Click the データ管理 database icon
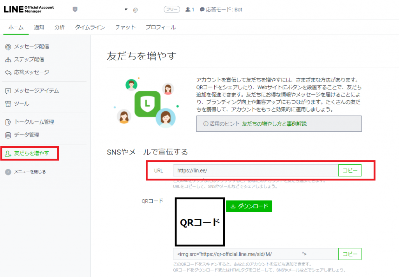Viewport: 399px width, 277px height. [x=8, y=135]
